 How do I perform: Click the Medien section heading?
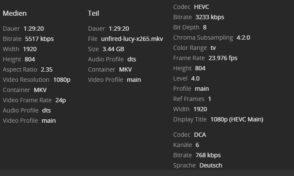(x=15, y=13)
